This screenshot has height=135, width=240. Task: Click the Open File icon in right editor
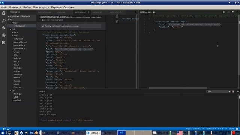223,12
